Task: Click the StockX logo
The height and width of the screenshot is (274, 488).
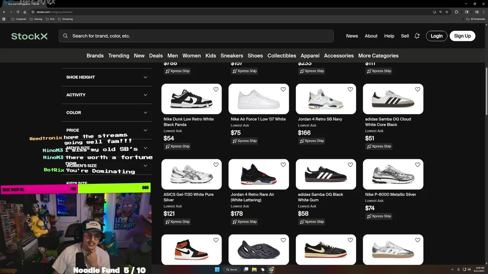Action: click(29, 36)
